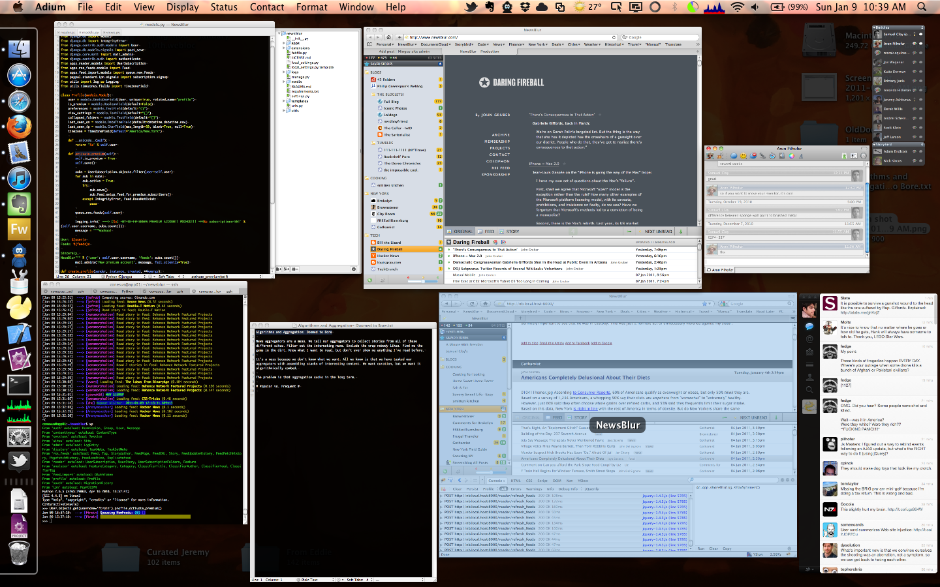Image resolution: width=940 pixels, height=587 pixels.
Task: Open Macintosh HD drive icon on desktop
Action: pyautogui.click(x=818, y=40)
